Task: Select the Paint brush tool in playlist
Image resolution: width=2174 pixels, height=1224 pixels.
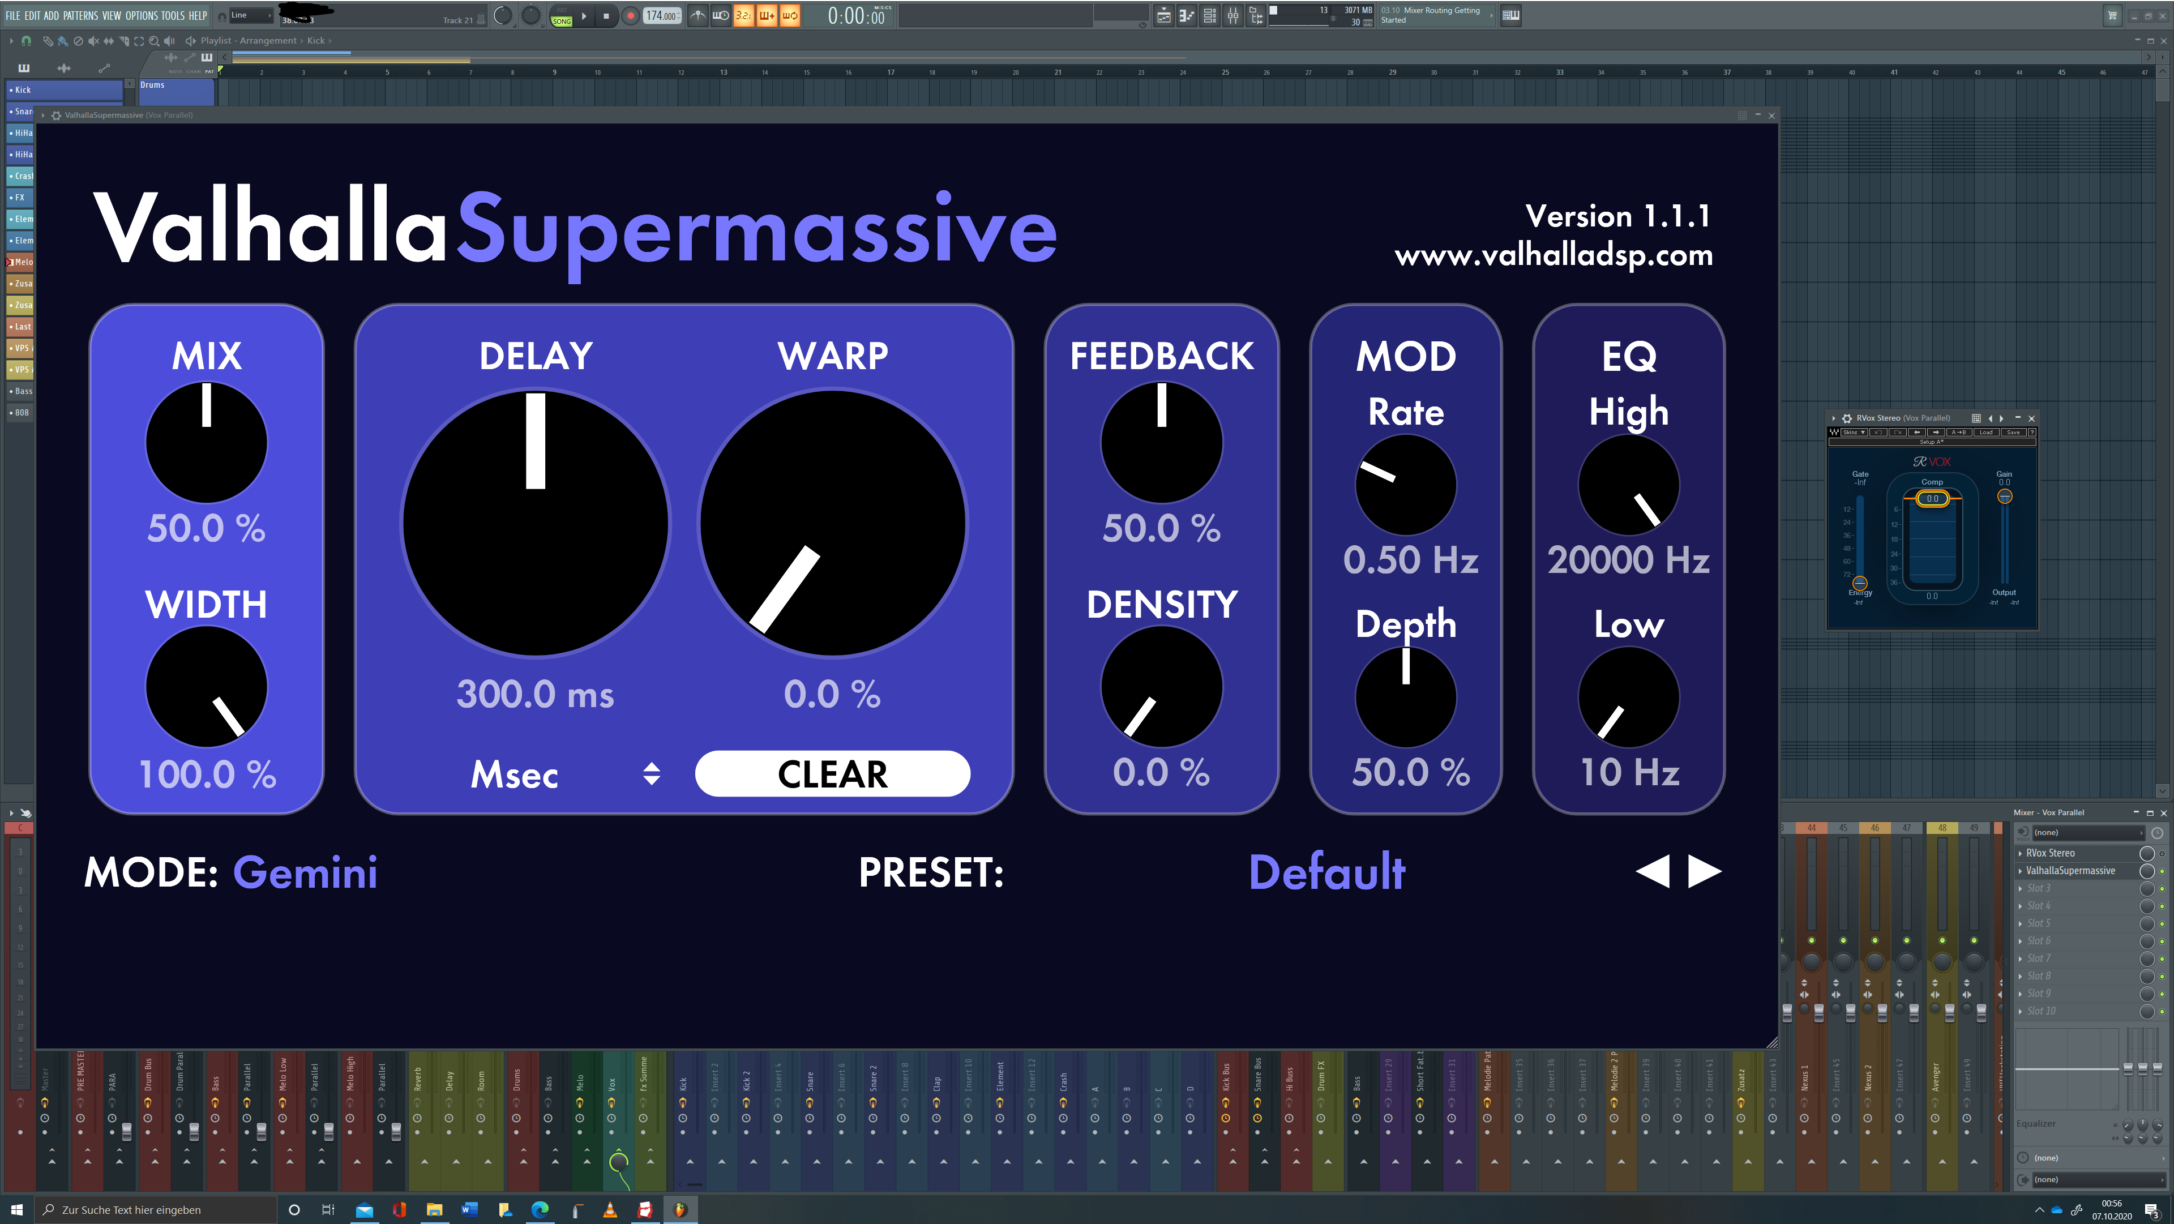Action: (62, 41)
